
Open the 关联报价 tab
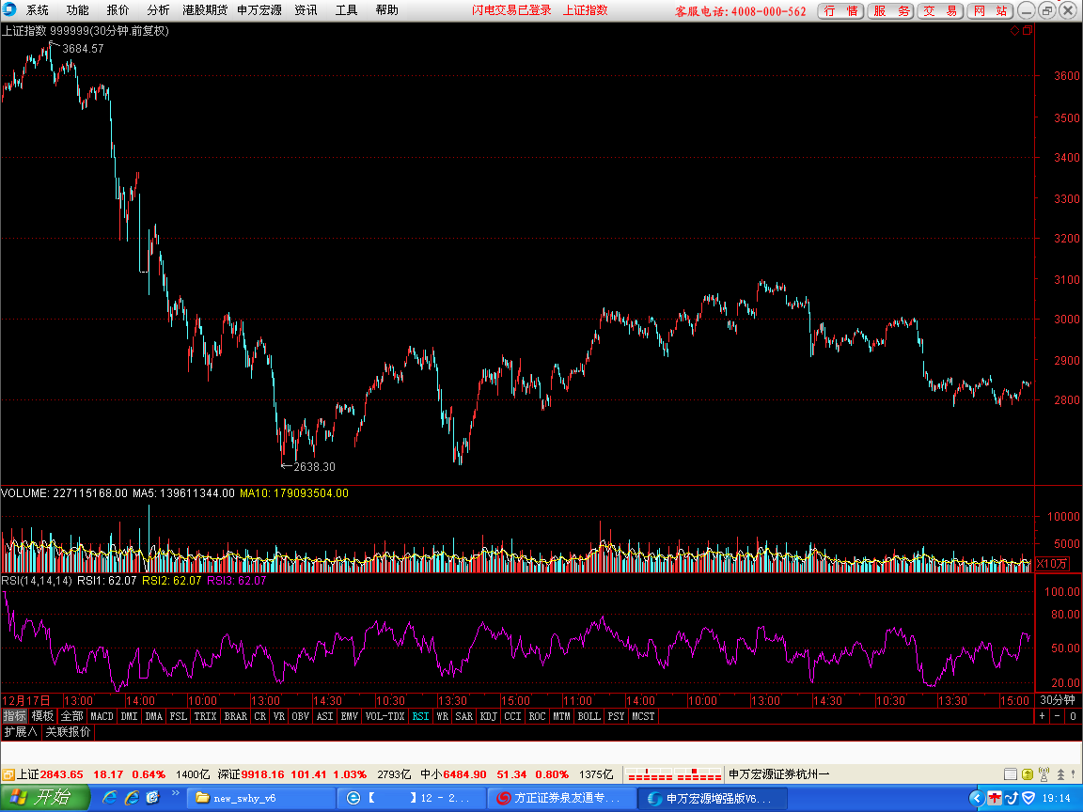point(68,731)
